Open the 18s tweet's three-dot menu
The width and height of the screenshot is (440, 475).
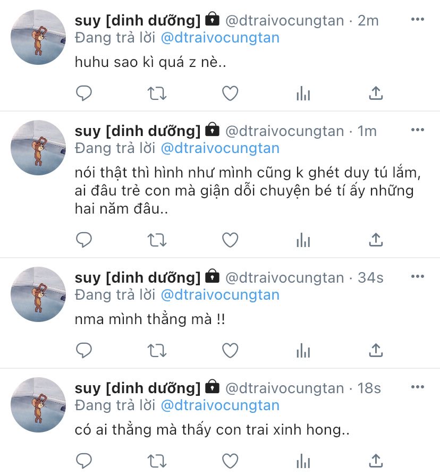[418, 387]
